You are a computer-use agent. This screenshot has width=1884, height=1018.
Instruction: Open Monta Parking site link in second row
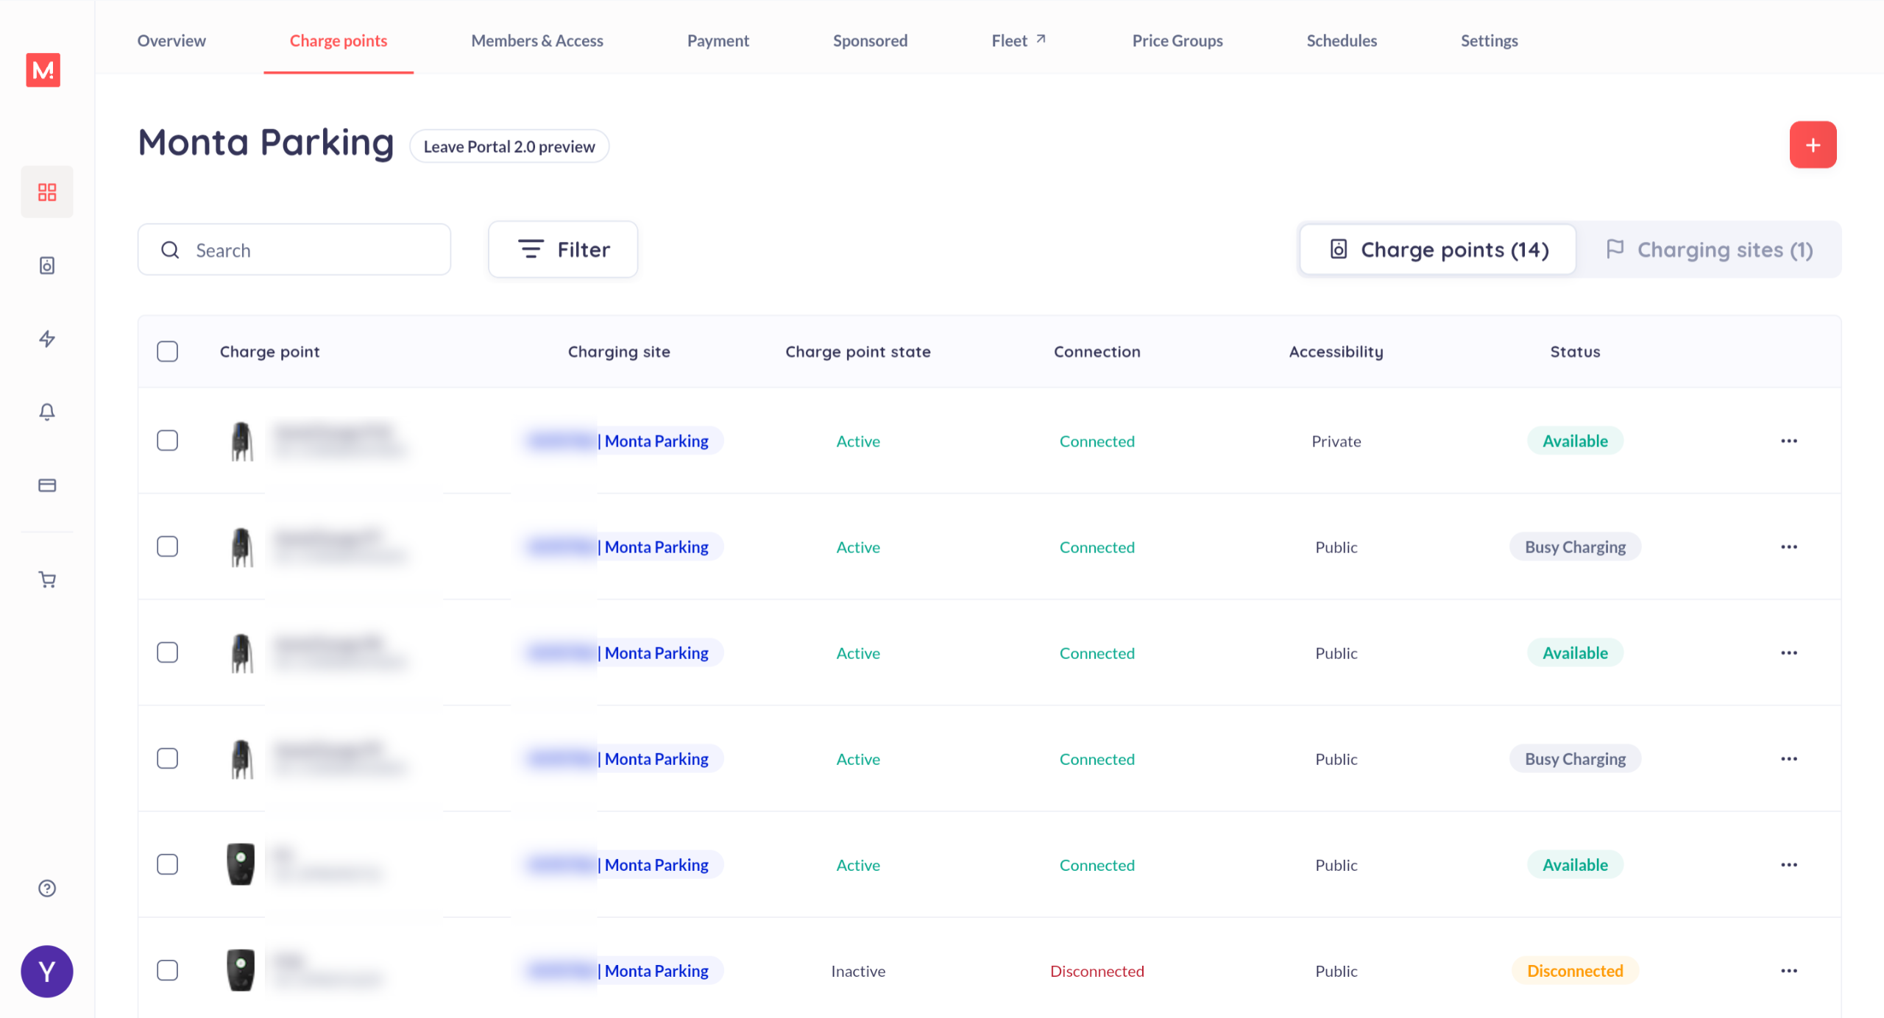click(x=656, y=547)
